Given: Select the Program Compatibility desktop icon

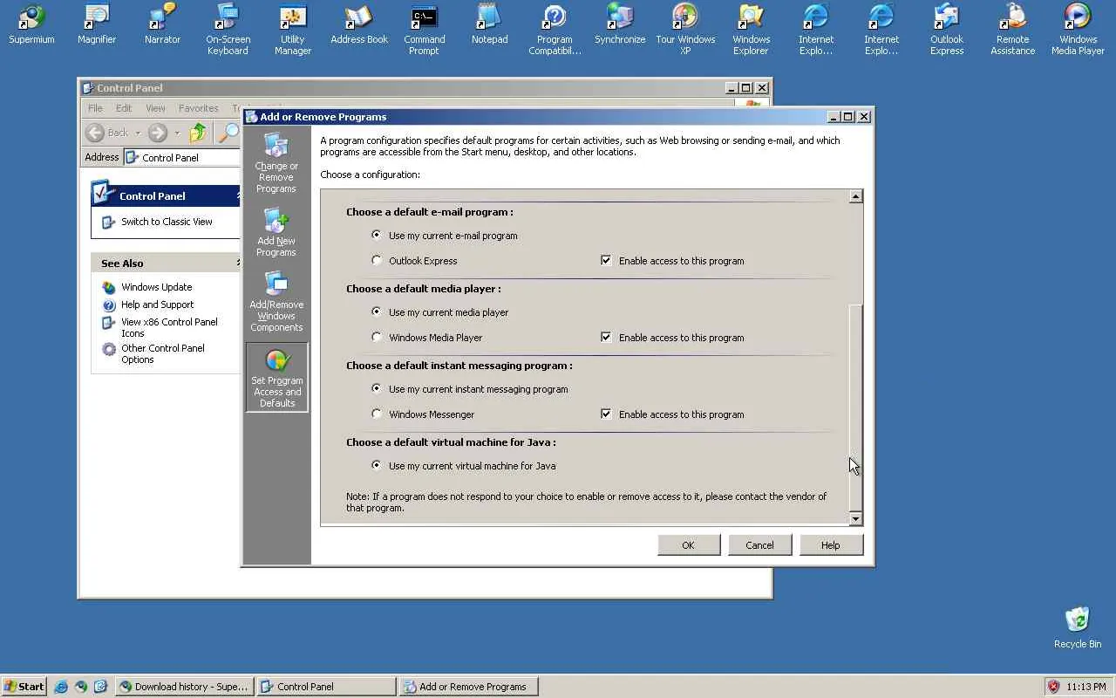Looking at the screenshot, I should tap(555, 30).
